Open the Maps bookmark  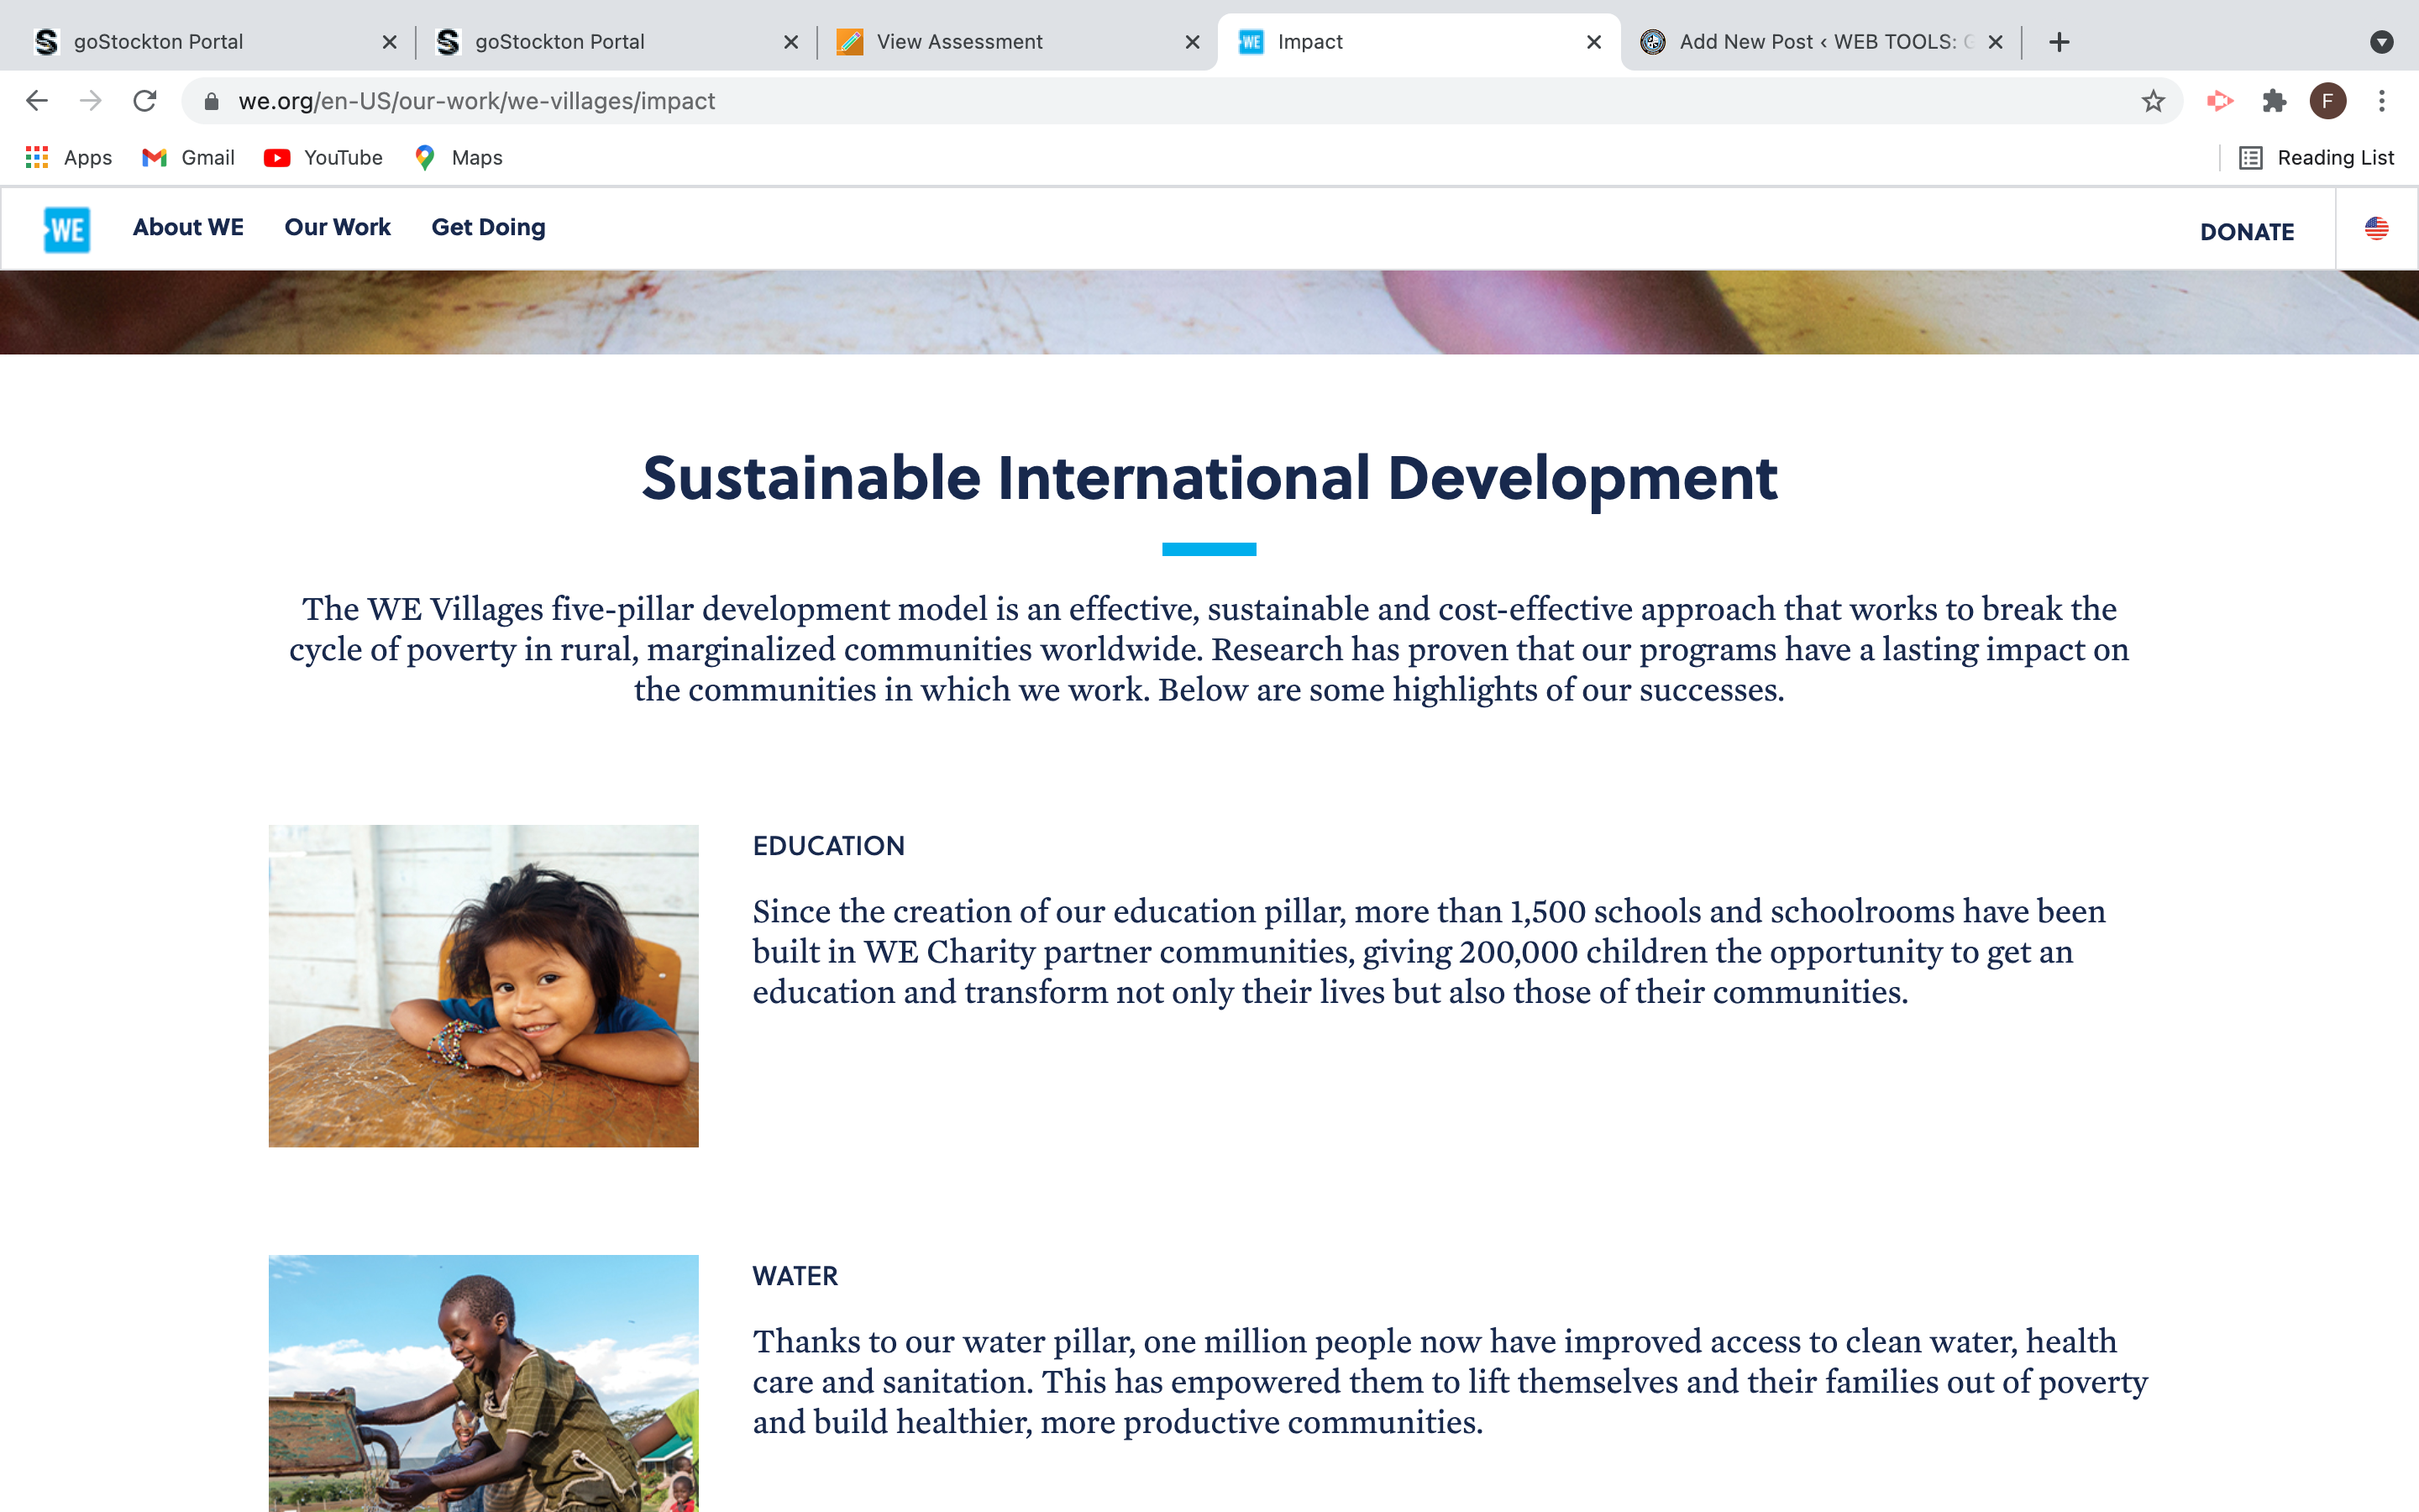click(458, 158)
